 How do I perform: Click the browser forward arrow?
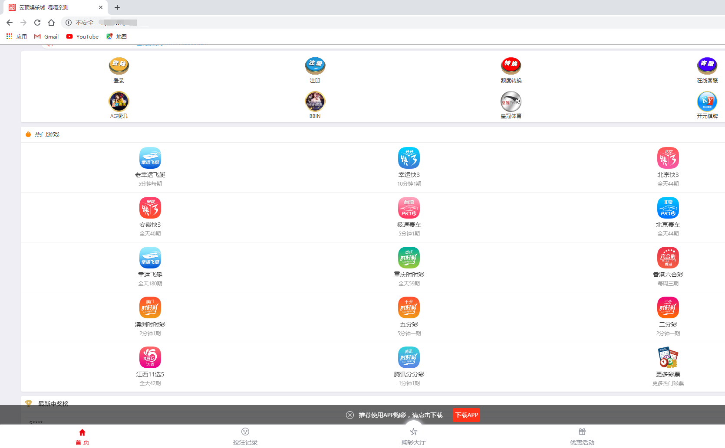pyautogui.click(x=23, y=23)
